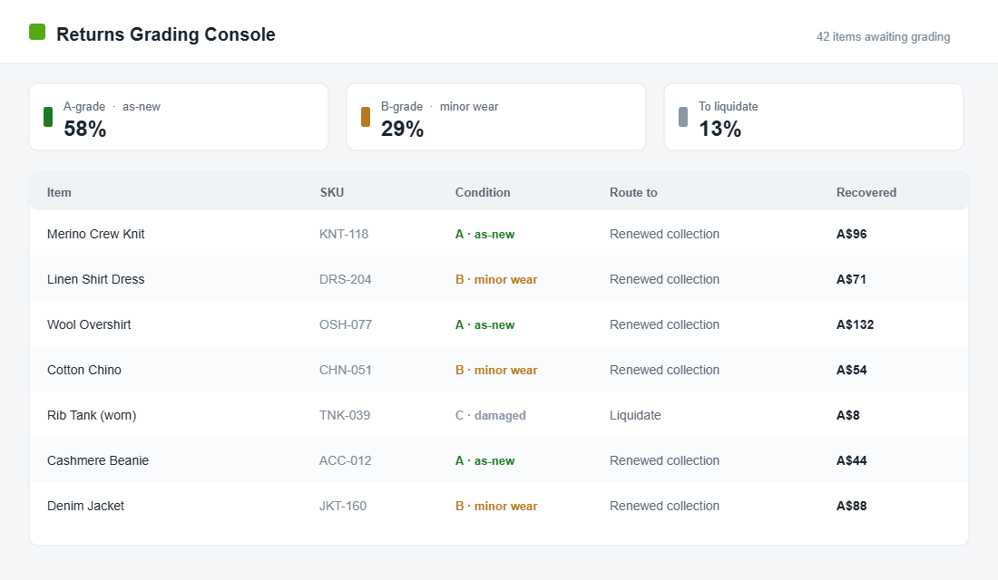Sort by the Route to column header
Viewport: 998px width, 580px height.
click(633, 193)
